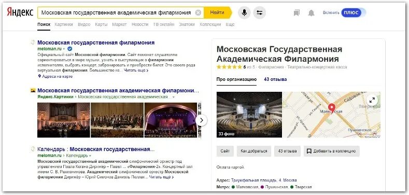
Task: Open bookmarks collections icon in header
Action: pos(297,13)
